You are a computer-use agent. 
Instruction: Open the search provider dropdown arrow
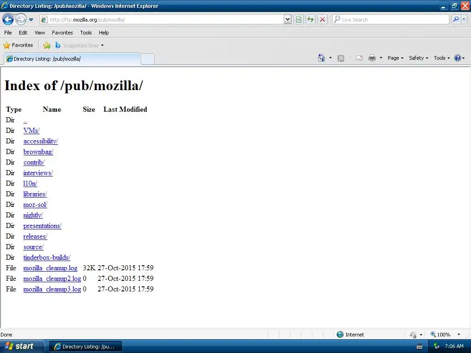pos(464,20)
